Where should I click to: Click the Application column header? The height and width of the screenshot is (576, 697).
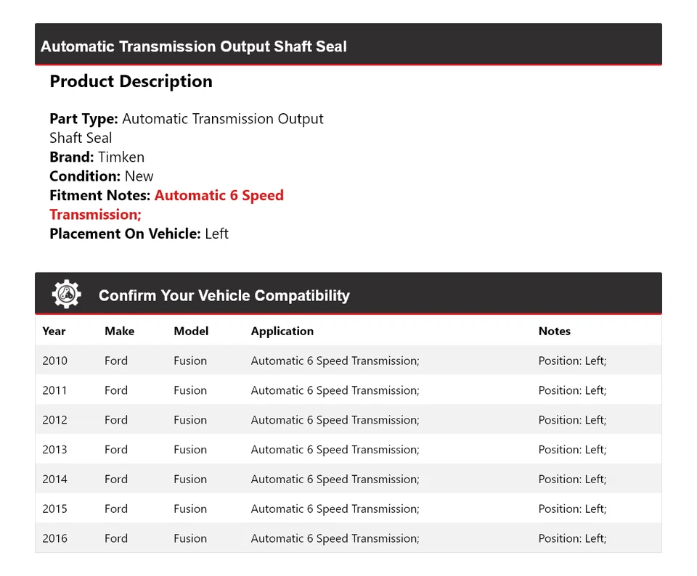[282, 331]
